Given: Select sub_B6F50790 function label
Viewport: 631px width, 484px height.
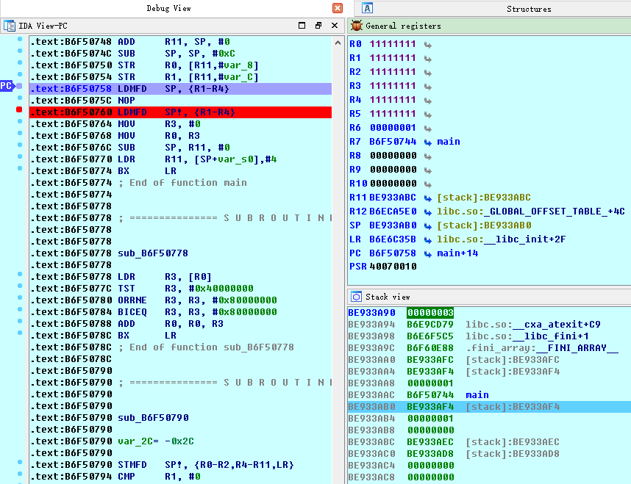Looking at the screenshot, I should tap(153, 418).
